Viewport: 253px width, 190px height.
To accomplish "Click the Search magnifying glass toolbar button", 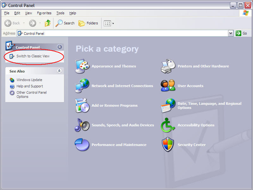I will pyautogui.click(x=65, y=23).
